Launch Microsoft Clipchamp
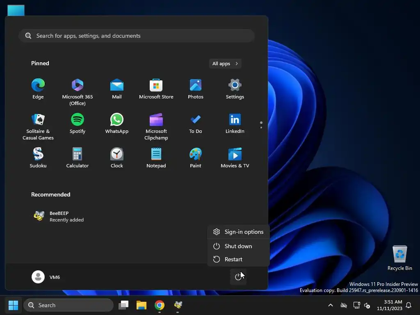The image size is (420, 315). [156, 126]
